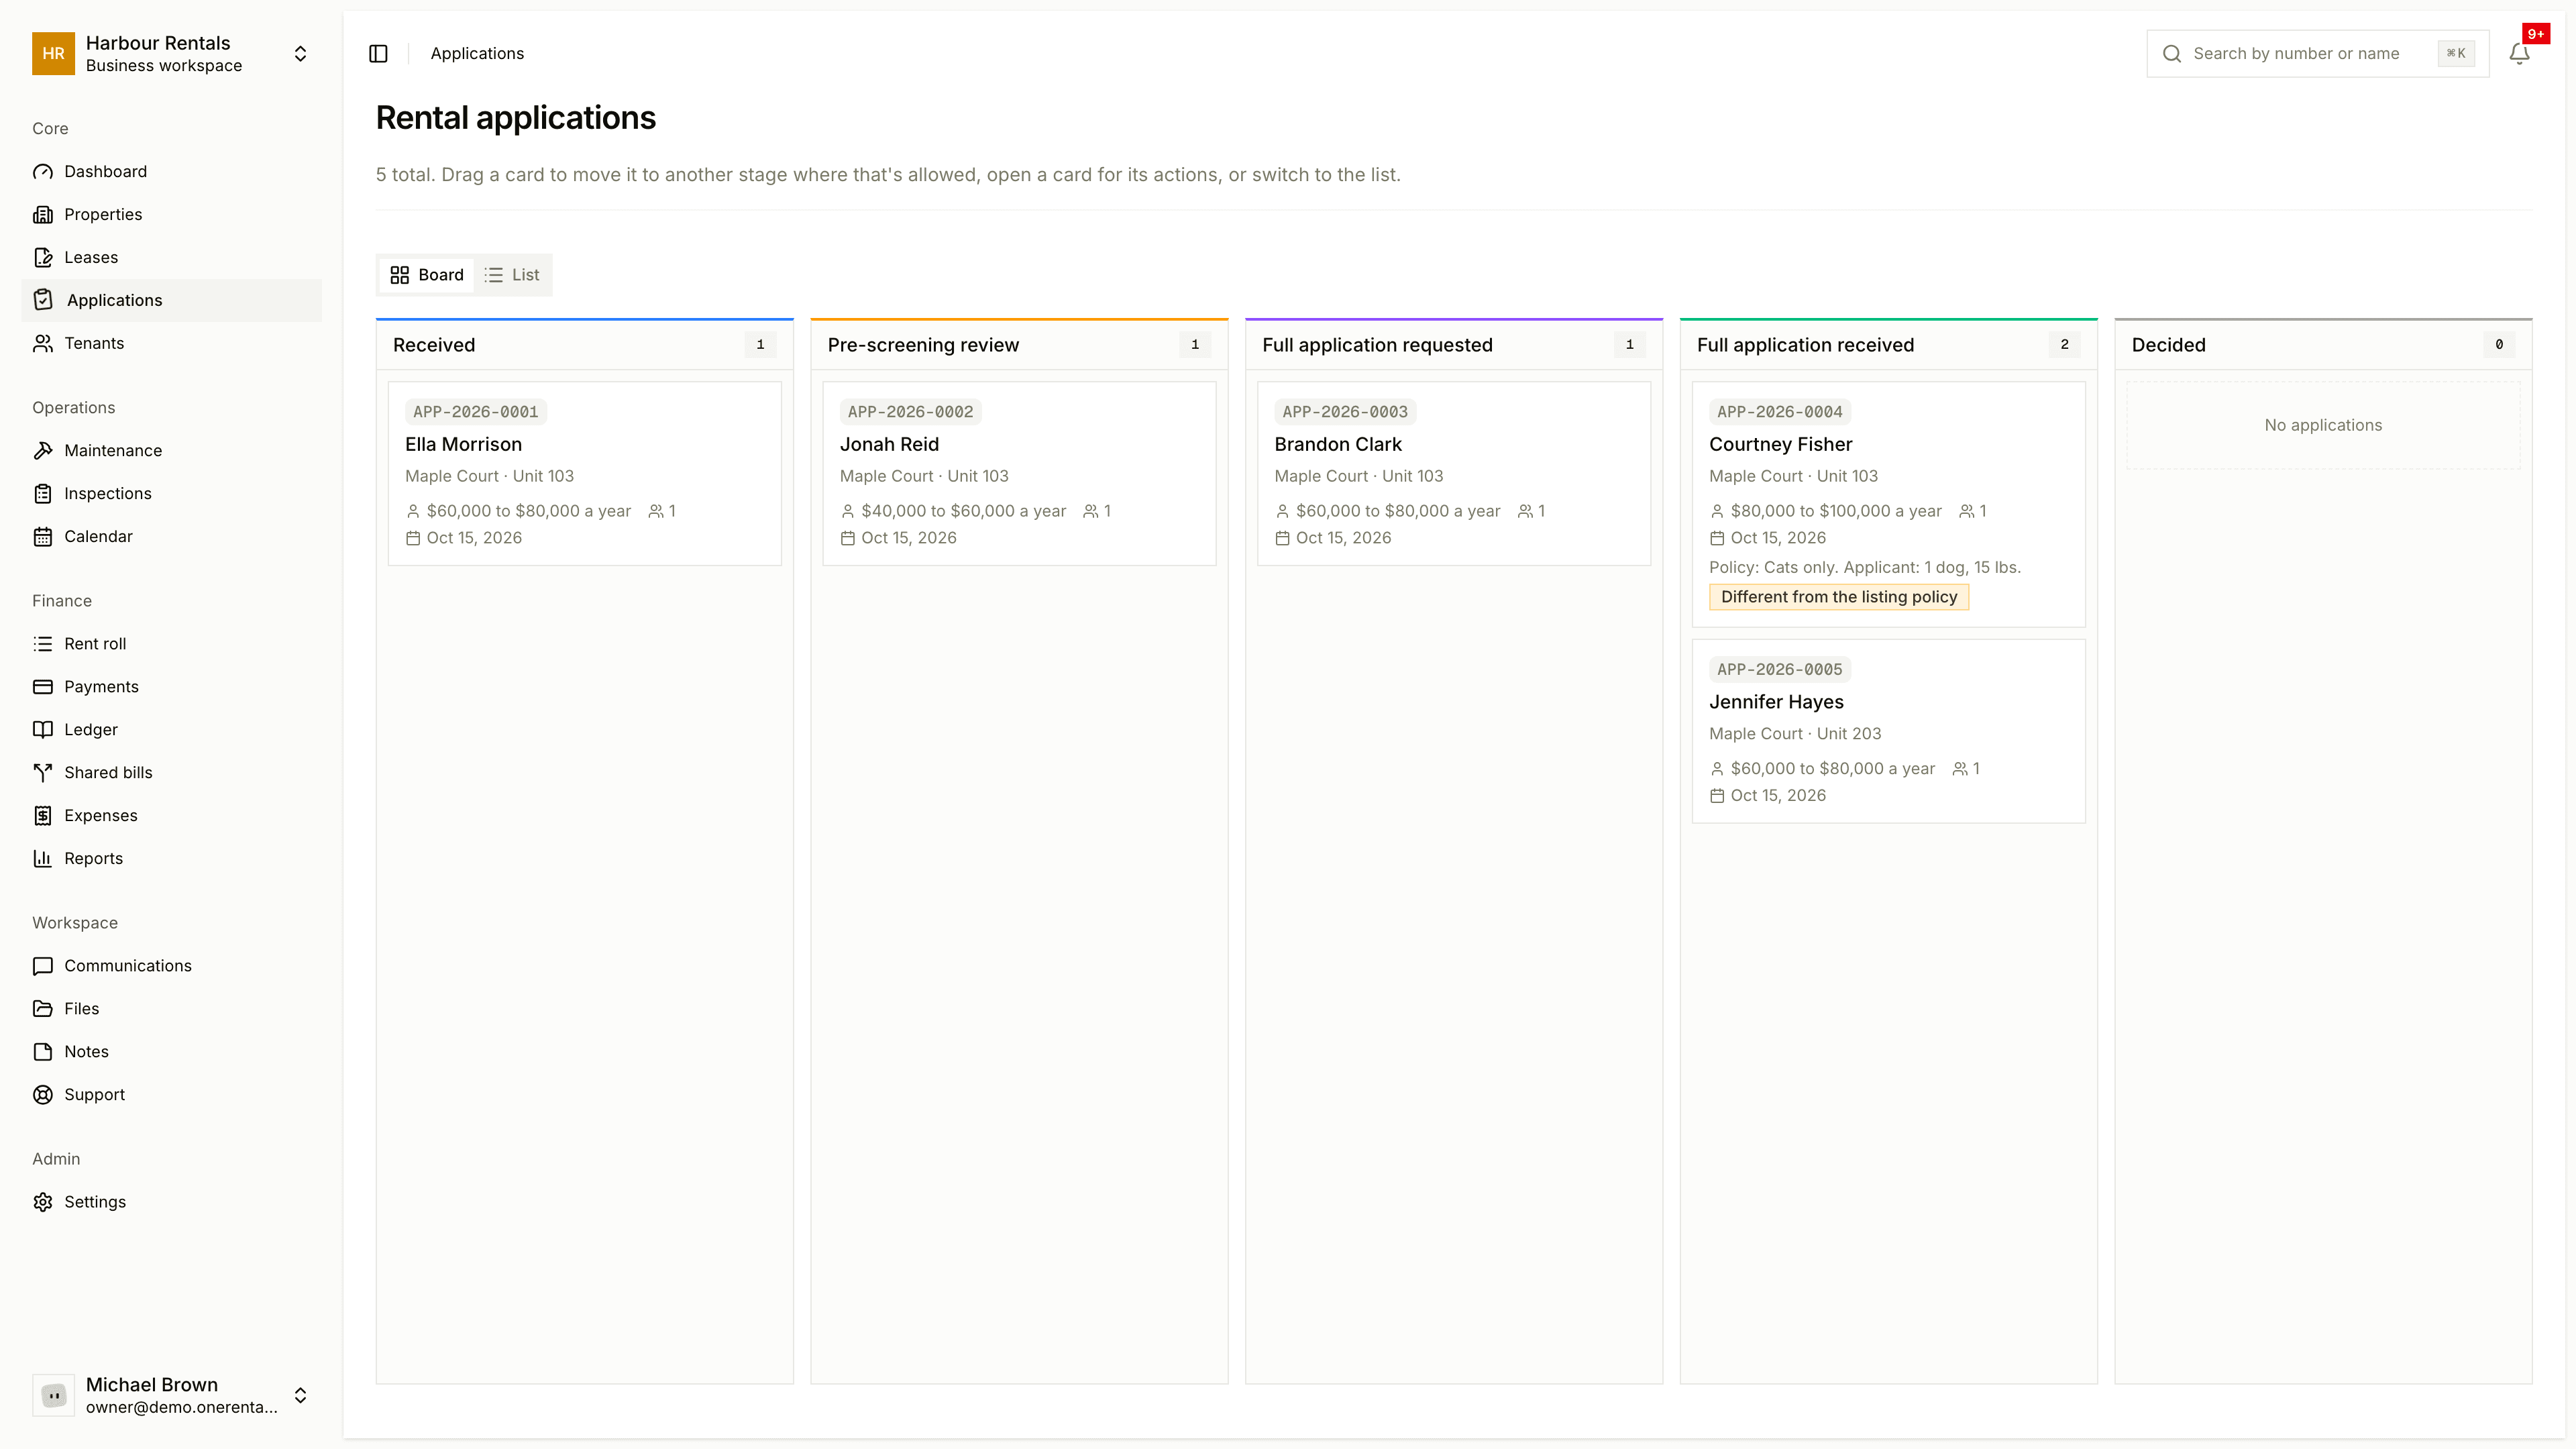Select the Properties building icon
Image resolution: width=2576 pixels, height=1449 pixels.
[42, 215]
